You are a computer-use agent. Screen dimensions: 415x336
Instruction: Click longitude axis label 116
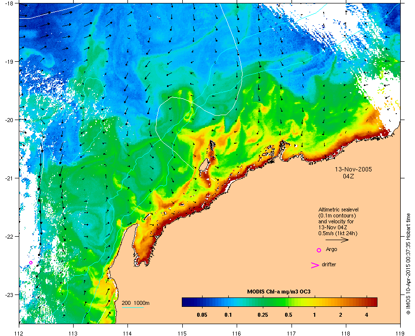coord(237,334)
